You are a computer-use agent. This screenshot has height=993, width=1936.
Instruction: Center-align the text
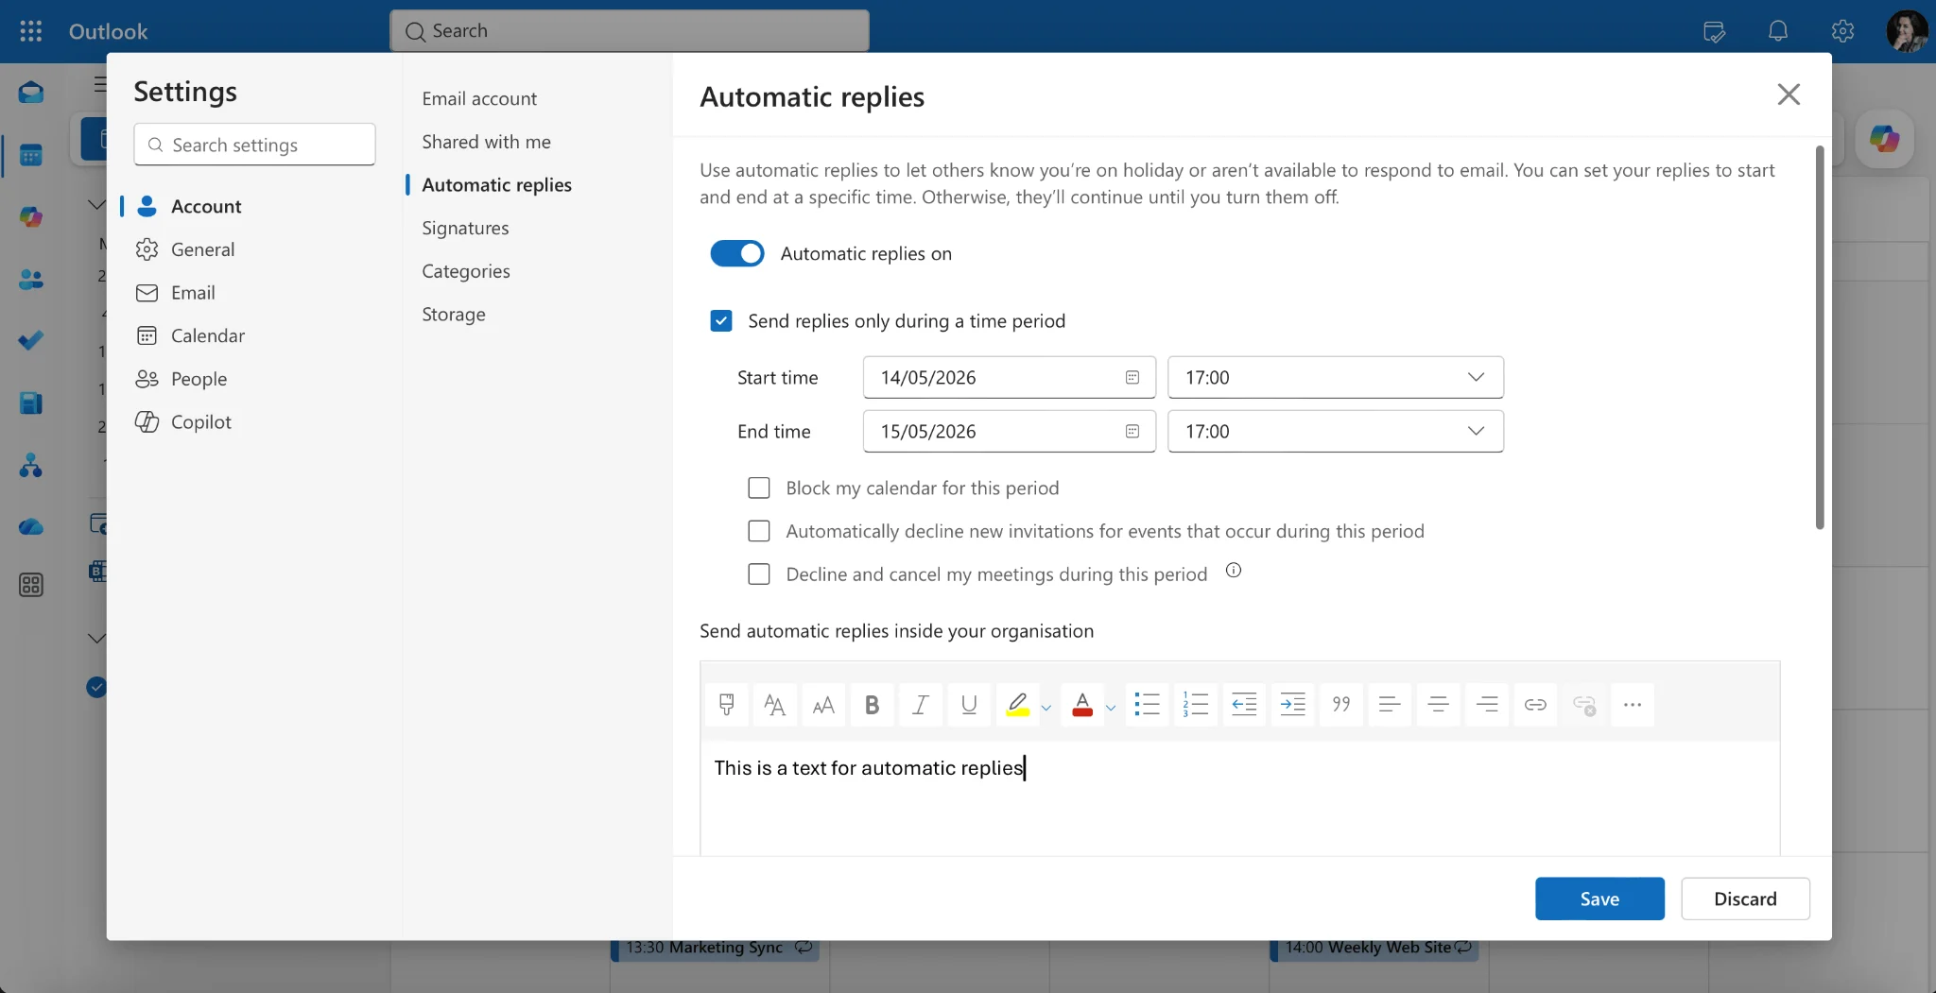1438,705
